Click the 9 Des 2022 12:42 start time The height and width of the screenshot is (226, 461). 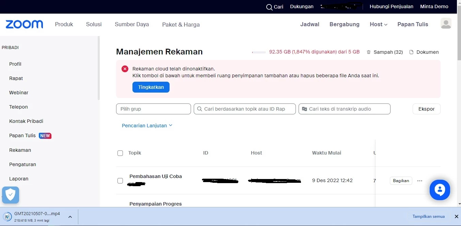(332, 180)
